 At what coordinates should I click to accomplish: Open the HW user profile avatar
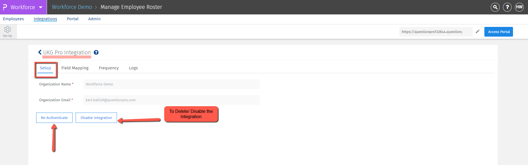[519, 7]
